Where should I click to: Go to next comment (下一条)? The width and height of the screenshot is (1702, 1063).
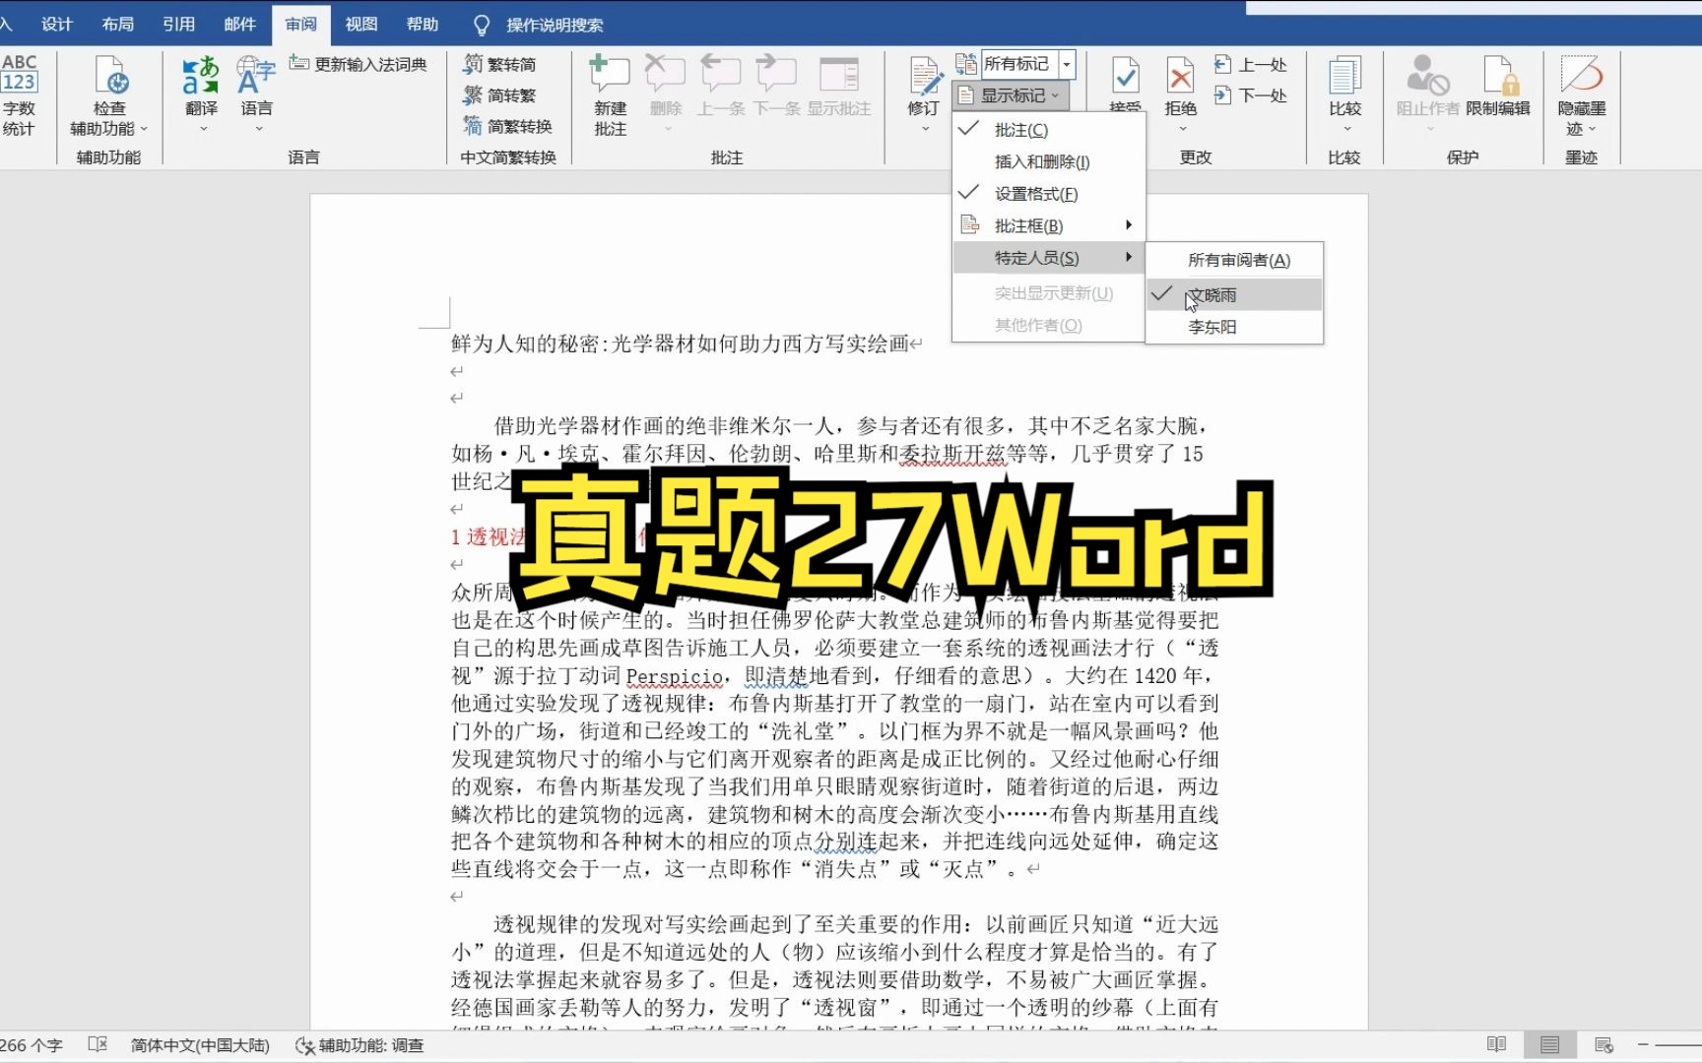pos(776,74)
